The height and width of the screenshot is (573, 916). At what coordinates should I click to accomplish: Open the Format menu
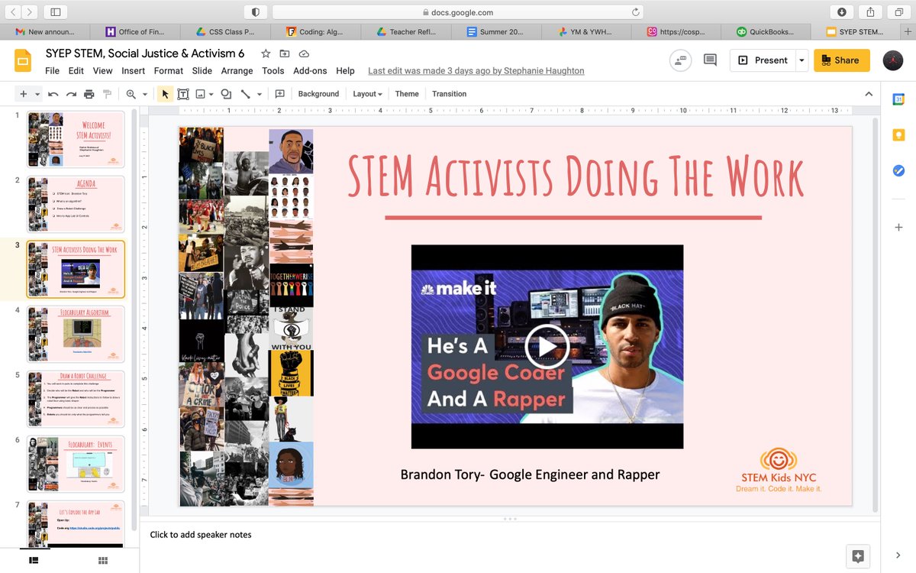pos(169,70)
